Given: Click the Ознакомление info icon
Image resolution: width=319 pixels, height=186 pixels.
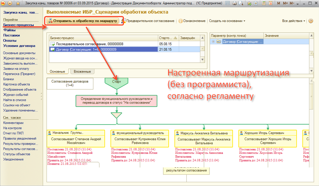Looking at the screenshot, I should click(x=180, y=21).
